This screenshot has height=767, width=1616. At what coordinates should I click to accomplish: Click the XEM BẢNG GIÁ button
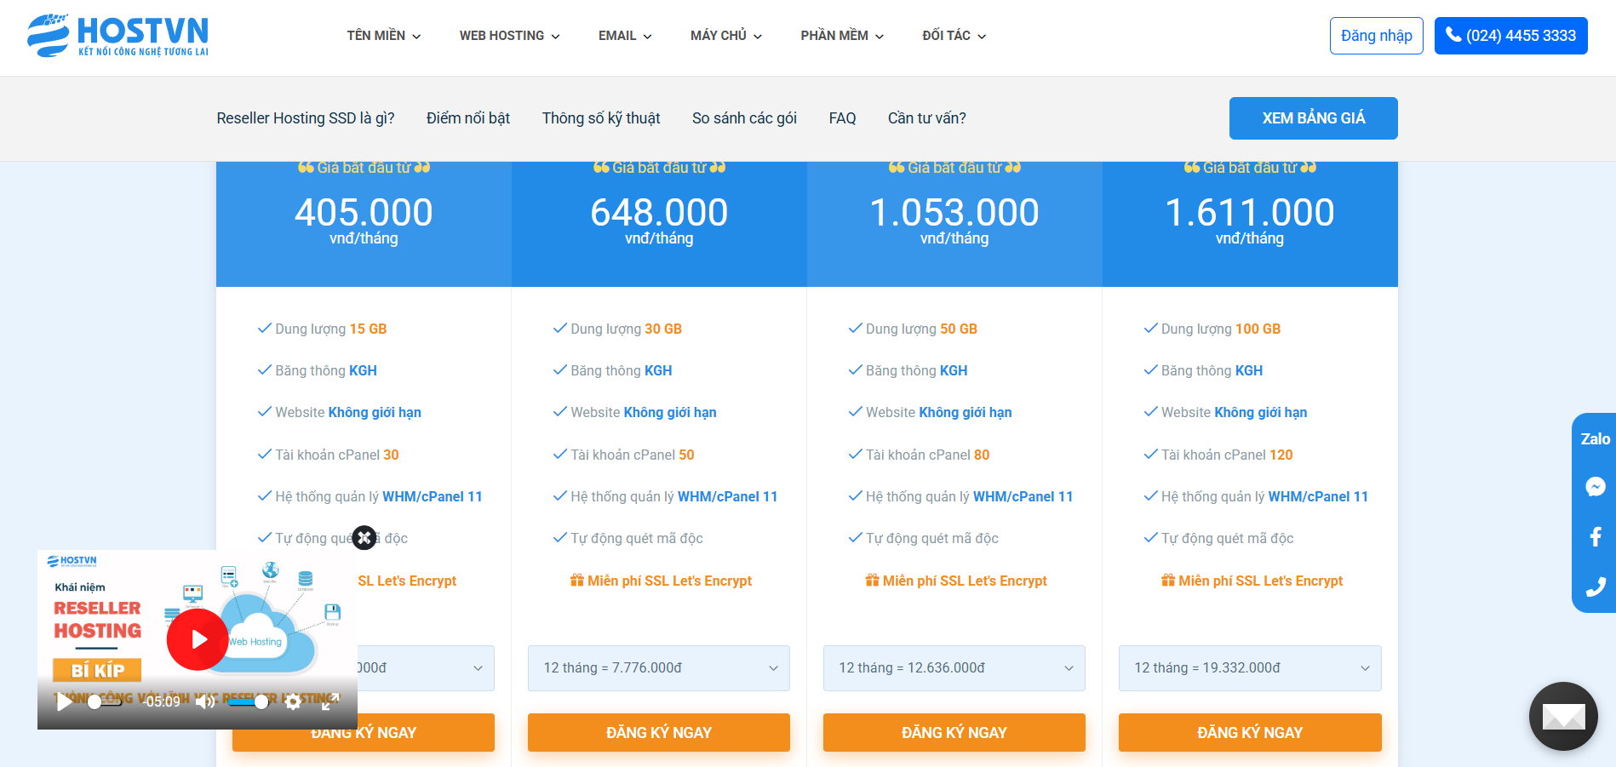(x=1313, y=118)
